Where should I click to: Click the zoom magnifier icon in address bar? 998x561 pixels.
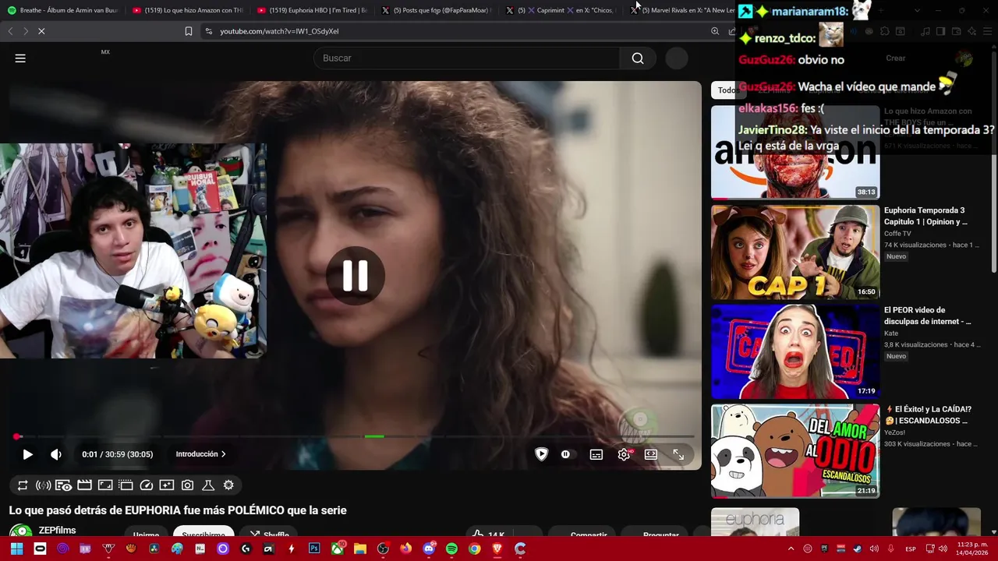coord(715,31)
